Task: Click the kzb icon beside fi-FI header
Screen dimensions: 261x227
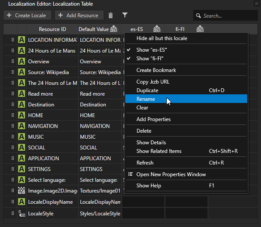Action: pos(200,29)
